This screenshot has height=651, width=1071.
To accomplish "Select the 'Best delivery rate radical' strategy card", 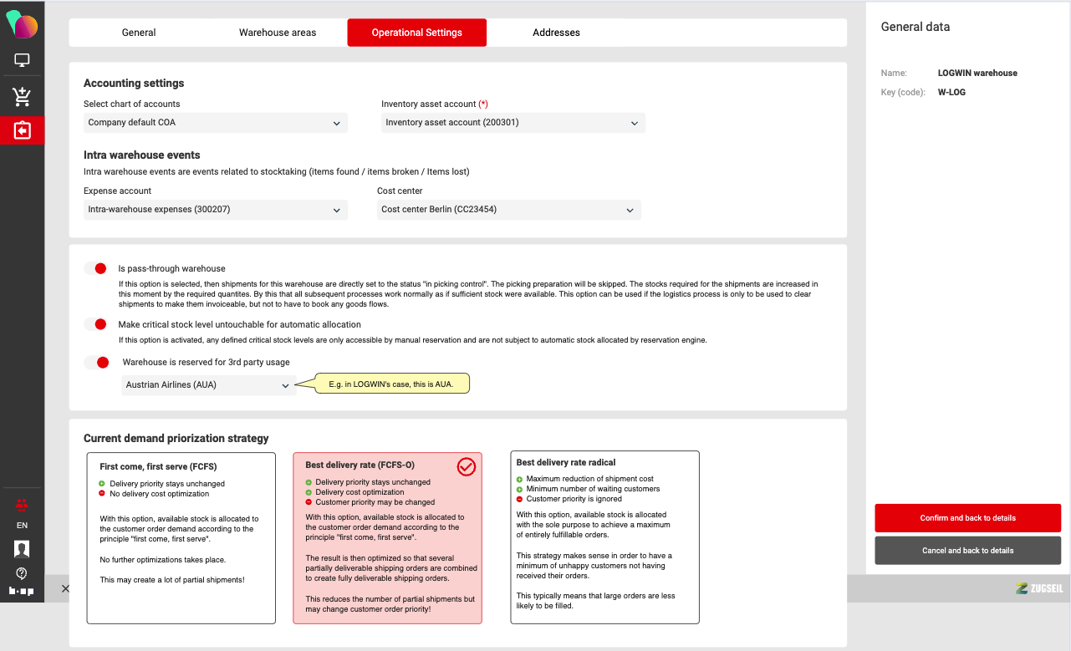I will click(x=604, y=537).
